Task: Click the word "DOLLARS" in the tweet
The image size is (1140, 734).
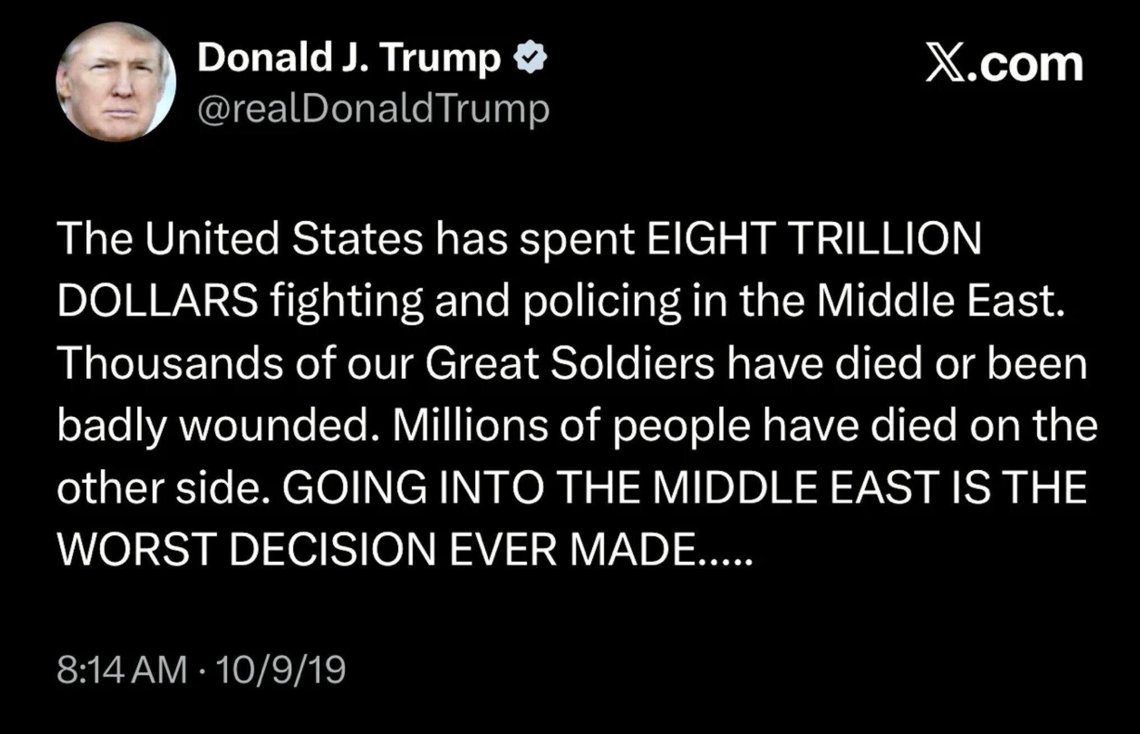Action: 157,301
